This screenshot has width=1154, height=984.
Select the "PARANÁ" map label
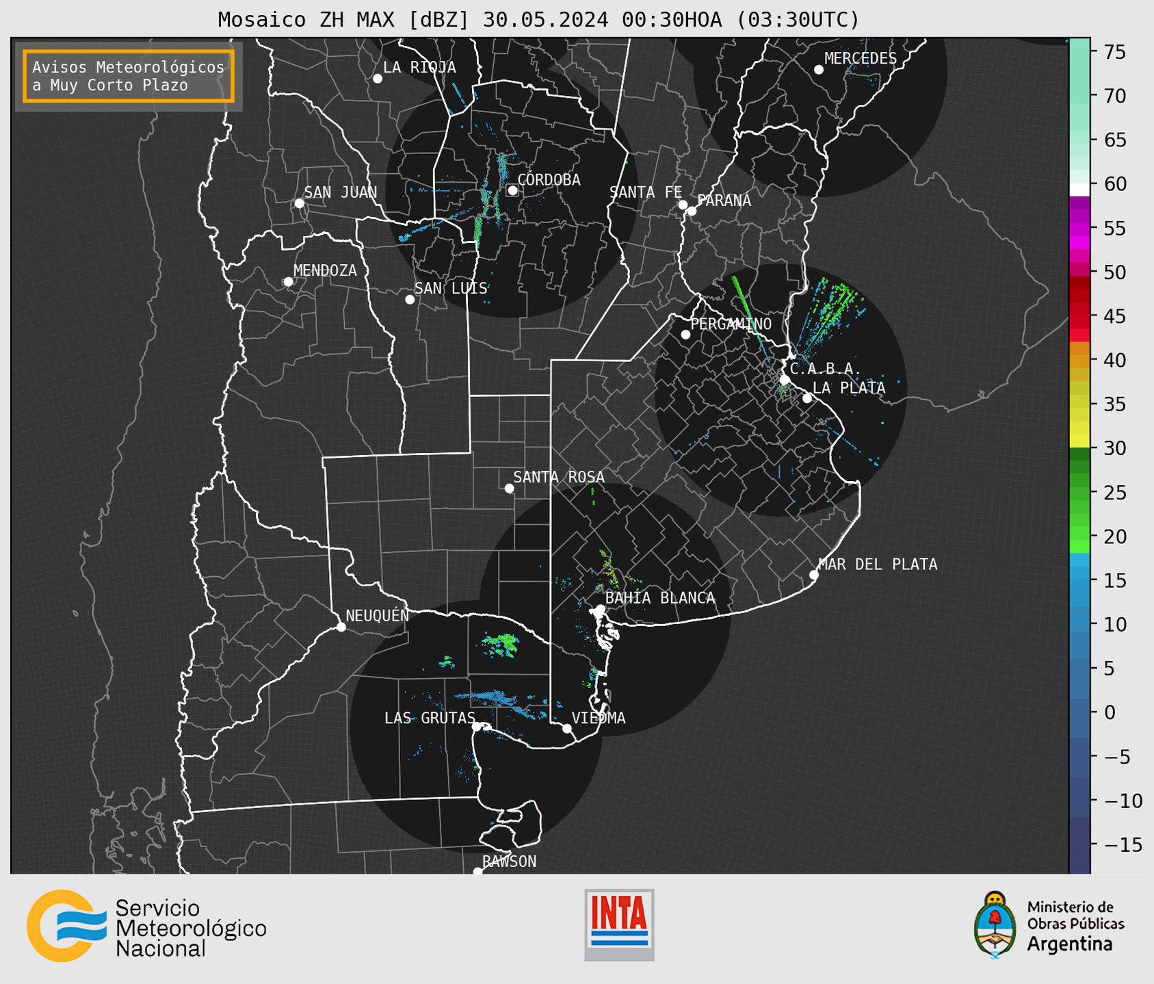724,200
